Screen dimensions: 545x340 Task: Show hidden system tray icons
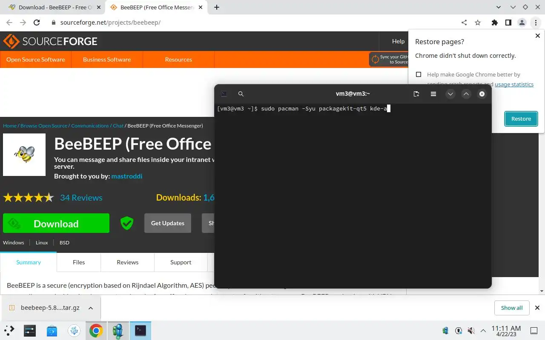click(x=483, y=330)
